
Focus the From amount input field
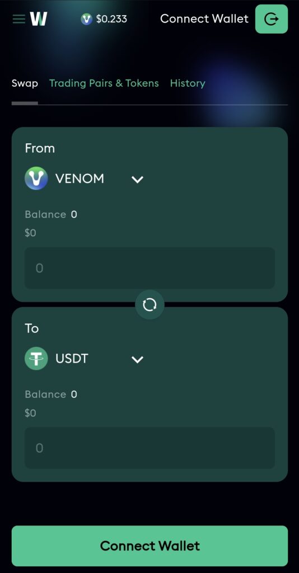pos(149,268)
